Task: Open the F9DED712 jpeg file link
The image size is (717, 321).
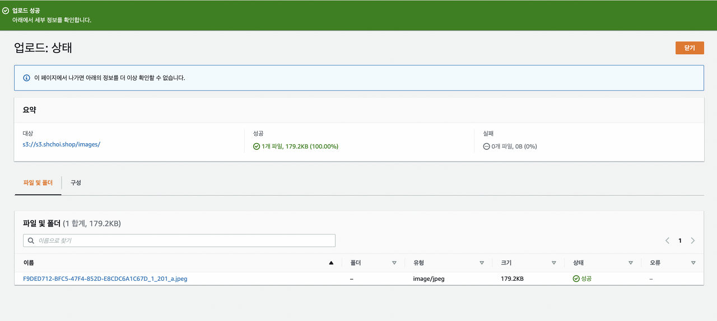Action: pyautogui.click(x=105, y=278)
